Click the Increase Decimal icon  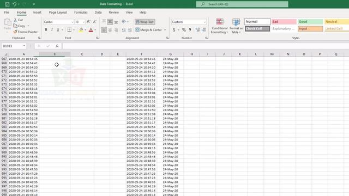[197, 30]
